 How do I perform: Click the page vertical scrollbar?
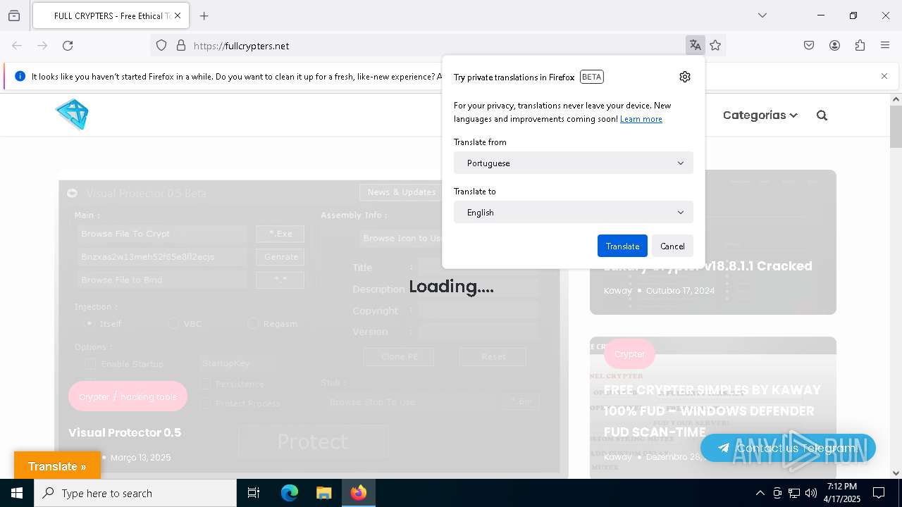coord(896,127)
